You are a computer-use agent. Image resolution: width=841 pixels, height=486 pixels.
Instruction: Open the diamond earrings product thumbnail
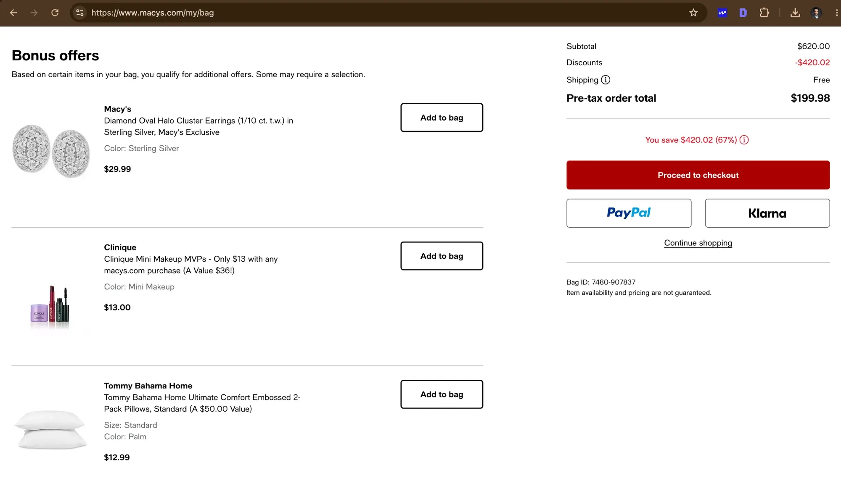pyautogui.click(x=51, y=151)
